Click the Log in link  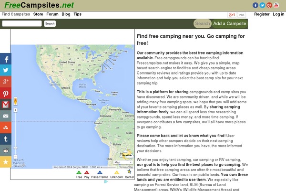278,14
